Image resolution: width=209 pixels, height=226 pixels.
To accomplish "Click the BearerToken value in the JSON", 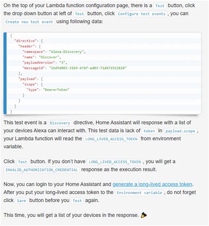I will (56, 90).
